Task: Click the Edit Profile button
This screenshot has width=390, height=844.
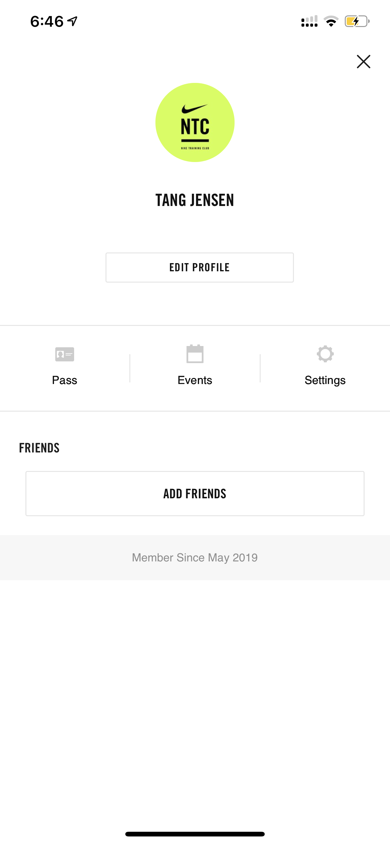Action: click(x=200, y=267)
